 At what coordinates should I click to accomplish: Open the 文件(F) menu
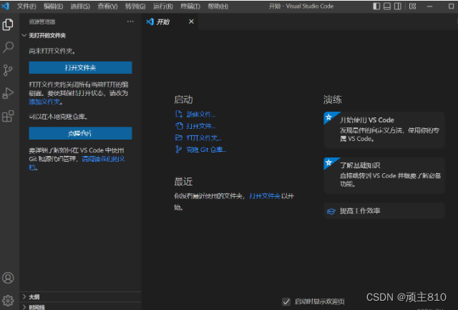pyautogui.click(x=26, y=6)
